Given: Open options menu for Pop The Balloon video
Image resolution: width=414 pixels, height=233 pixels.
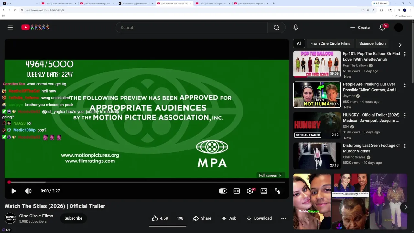Looking at the screenshot, I should point(405,54).
